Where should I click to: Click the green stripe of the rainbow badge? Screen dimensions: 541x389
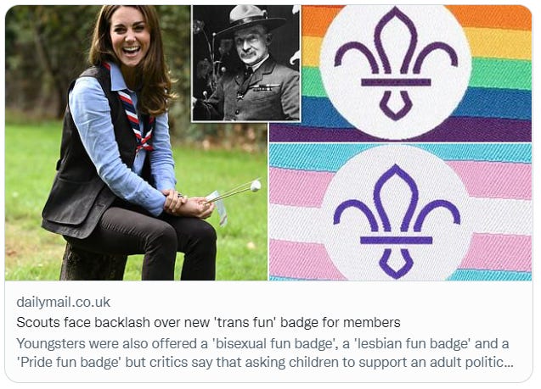pos(500,74)
